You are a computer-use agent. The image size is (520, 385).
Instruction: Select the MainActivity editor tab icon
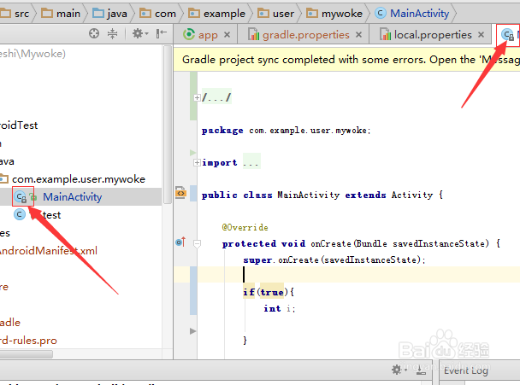[507, 35]
